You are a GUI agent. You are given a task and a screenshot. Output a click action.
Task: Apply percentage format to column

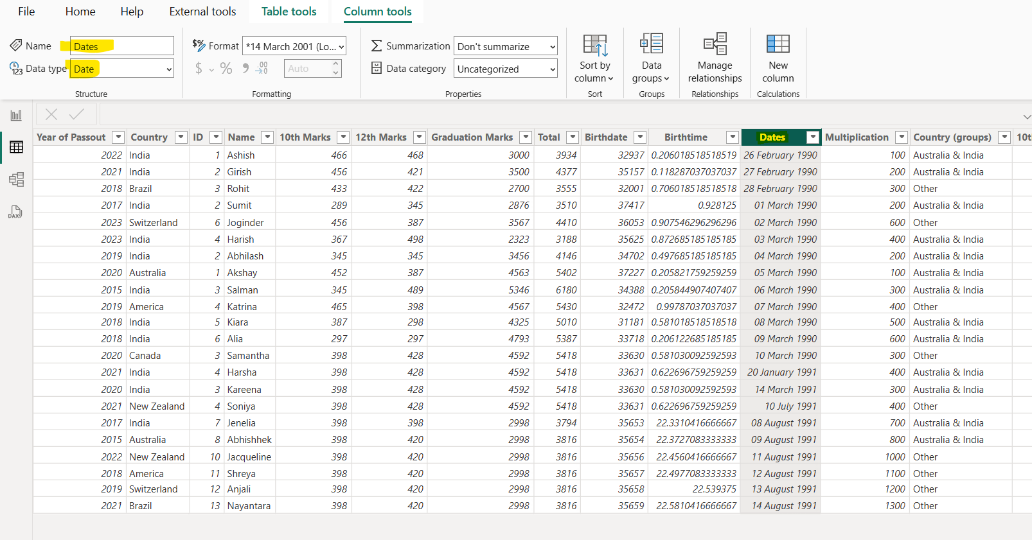pyautogui.click(x=226, y=69)
